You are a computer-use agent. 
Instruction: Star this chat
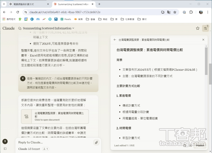(x=198, y=28)
